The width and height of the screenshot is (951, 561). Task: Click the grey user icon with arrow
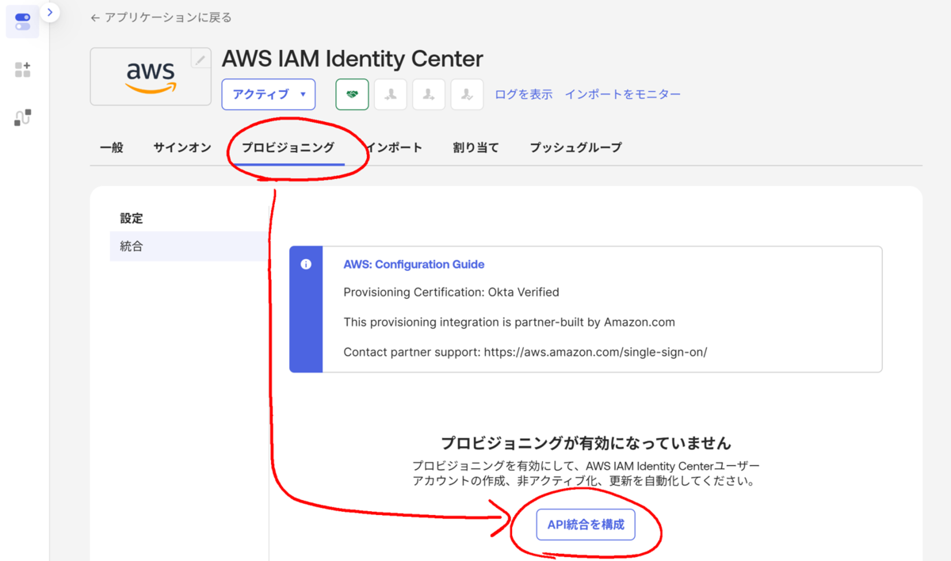429,94
